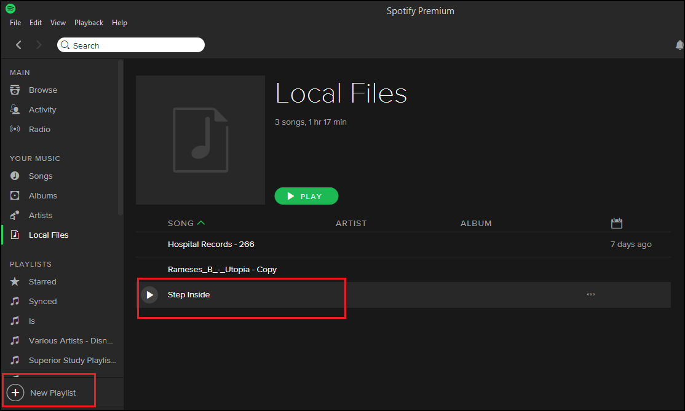Click the green PLAY button
The width and height of the screenshot is (685, 411).
306,196
